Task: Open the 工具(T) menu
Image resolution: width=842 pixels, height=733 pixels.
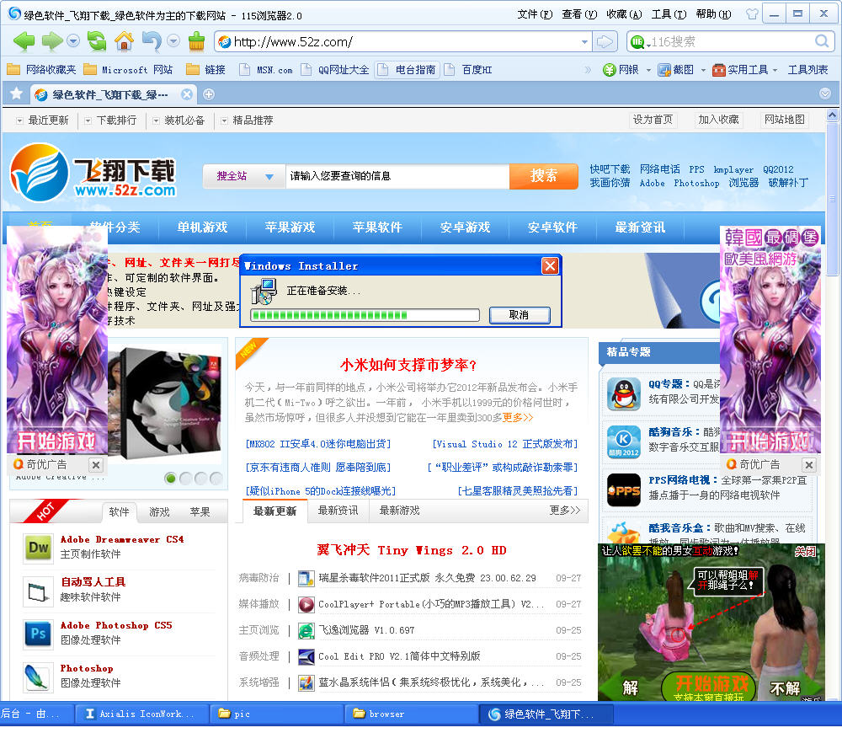Action: 668,14
